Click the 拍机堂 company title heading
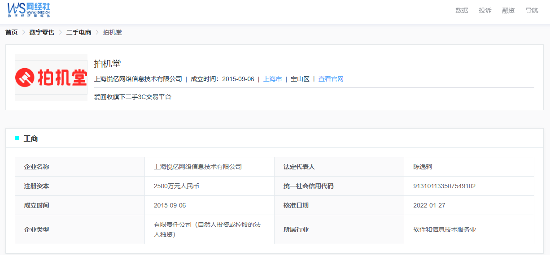Viewport: 550px width, 255px height. tap(107, 64)
